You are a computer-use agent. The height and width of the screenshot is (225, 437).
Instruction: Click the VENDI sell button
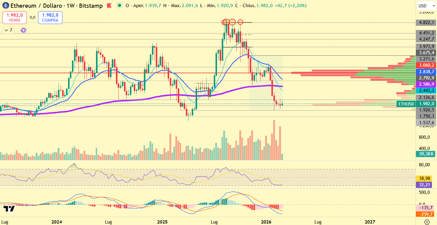(14, 17)
